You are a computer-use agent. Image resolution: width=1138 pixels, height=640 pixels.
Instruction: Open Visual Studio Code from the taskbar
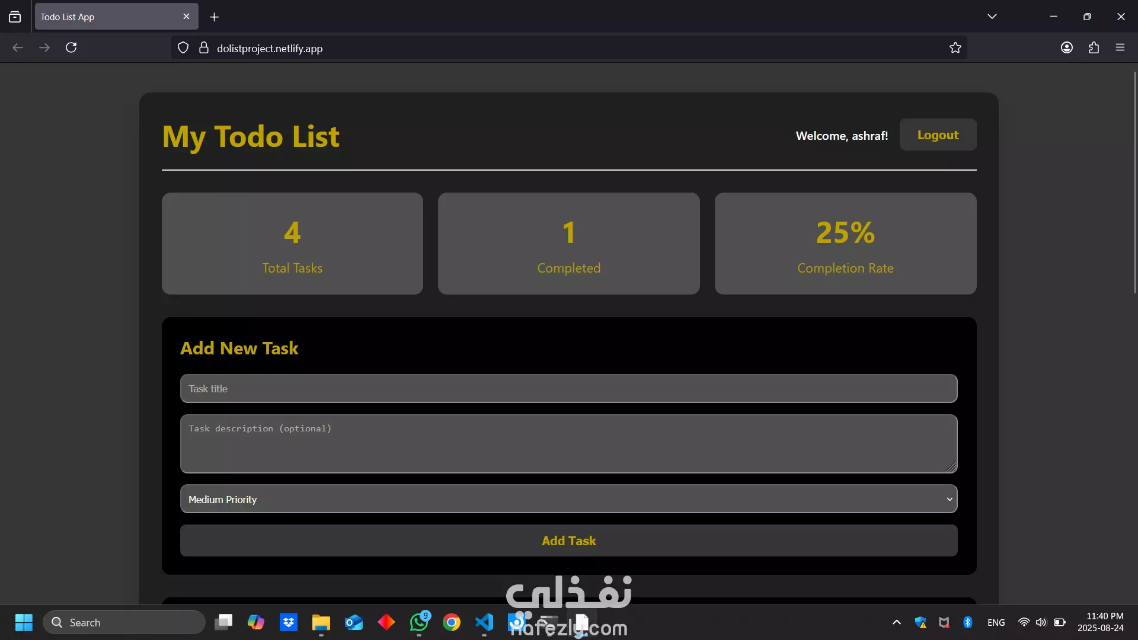(x=484, y=622)
